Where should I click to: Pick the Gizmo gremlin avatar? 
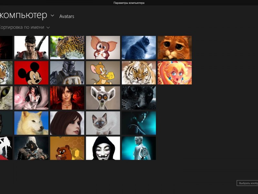pos(103,48)
